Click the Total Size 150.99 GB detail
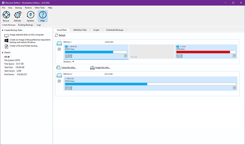 click(x=14, y=67)
